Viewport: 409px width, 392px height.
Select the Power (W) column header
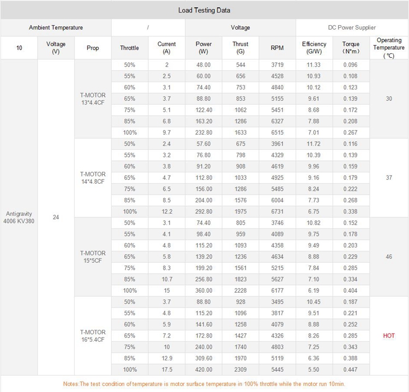(203, 48)
